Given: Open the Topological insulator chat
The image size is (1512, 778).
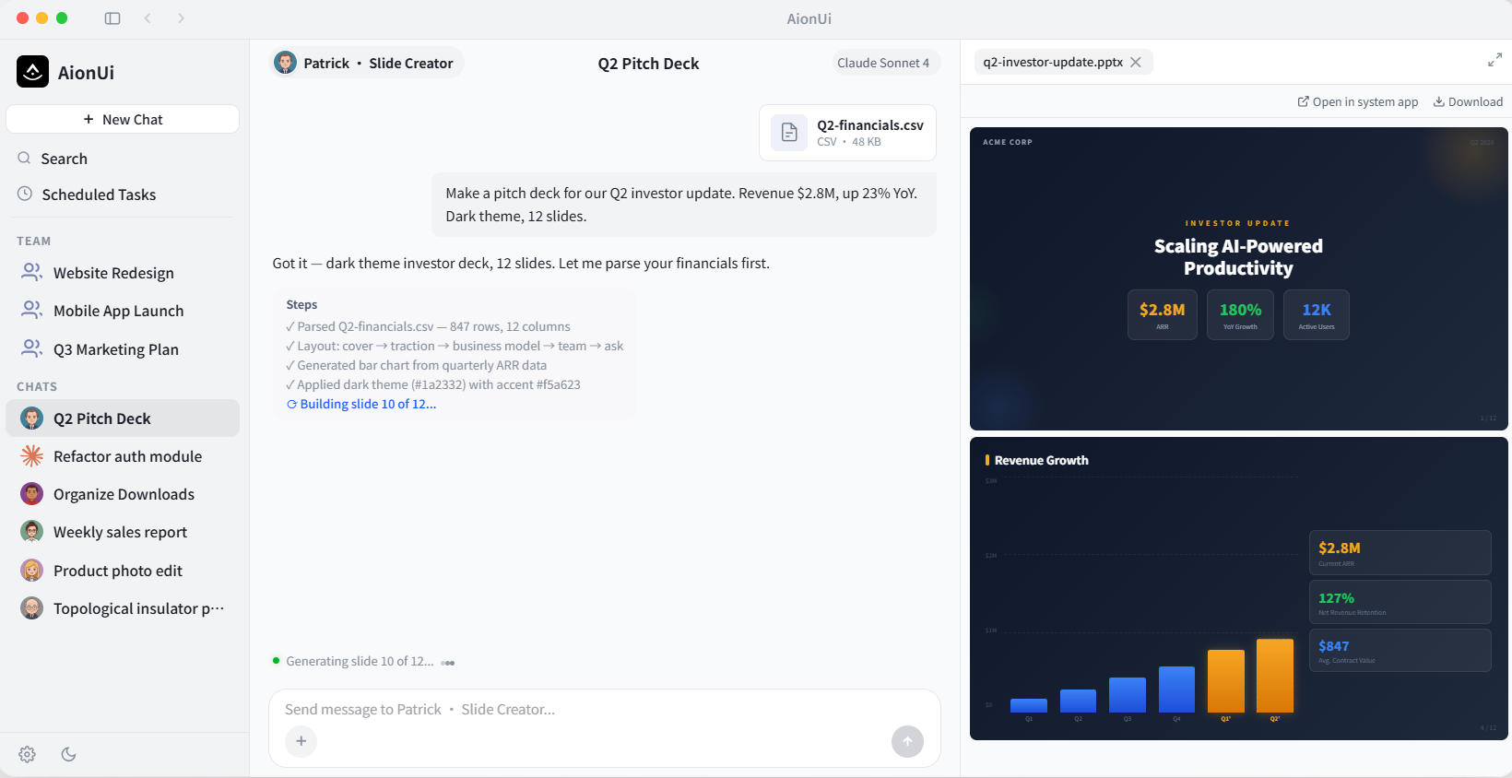Looking at the screenshot, I should (123, 608).
